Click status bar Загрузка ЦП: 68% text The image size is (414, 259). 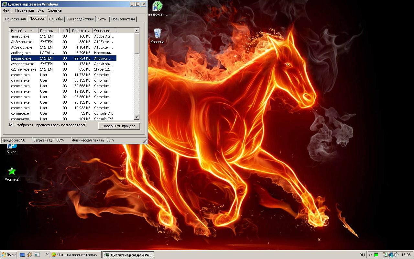49,140
